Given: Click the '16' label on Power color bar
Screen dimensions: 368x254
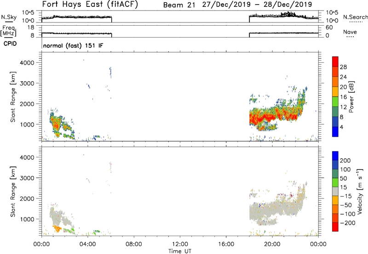Looking at the screenshot, I should [343, 97].
